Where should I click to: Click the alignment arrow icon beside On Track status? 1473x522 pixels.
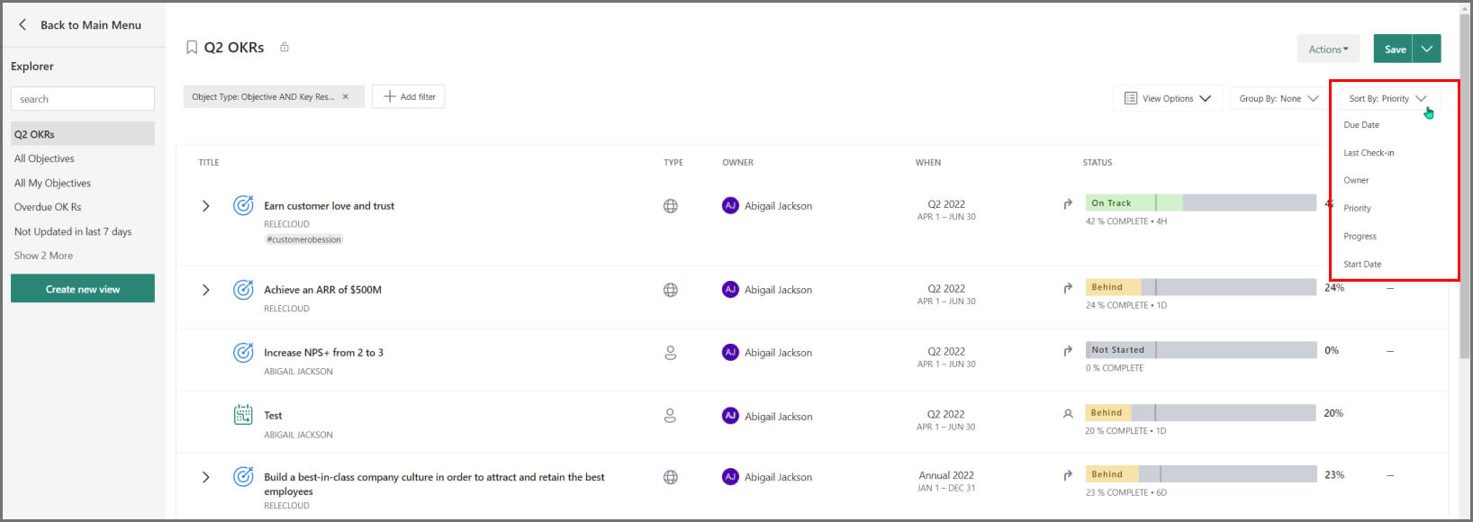(1068, 204)
